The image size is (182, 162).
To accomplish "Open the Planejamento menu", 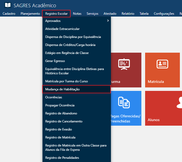I will (30, 14).
